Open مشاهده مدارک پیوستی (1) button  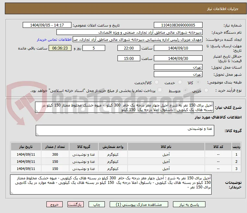click(x=139, y=204)
